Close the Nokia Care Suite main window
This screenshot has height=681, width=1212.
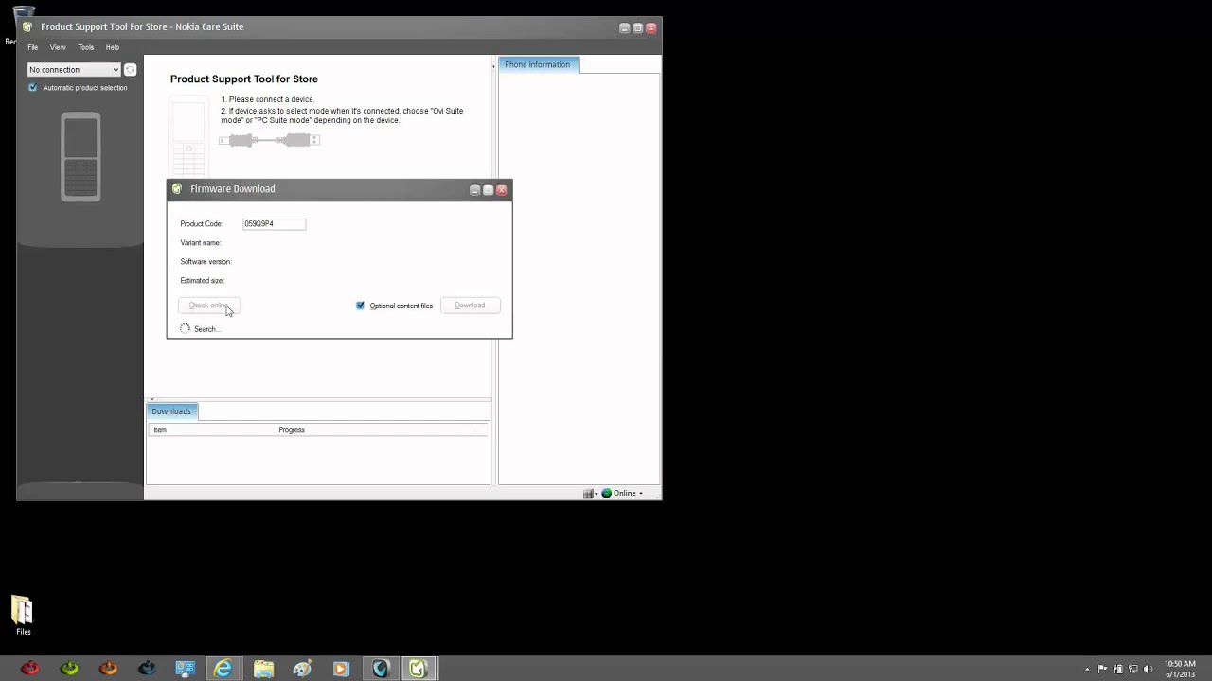click(x=651, y=28)
